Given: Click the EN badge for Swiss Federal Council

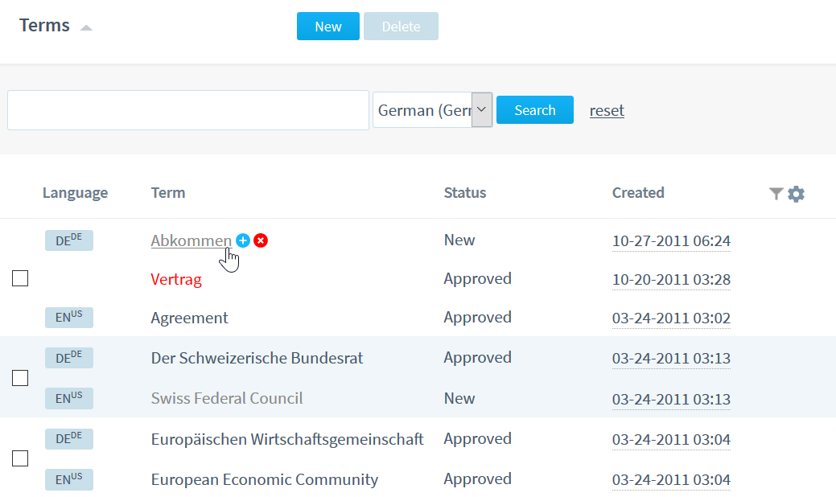Looking at the screenshot, I should pyautogui.click(x=69, y=398).
